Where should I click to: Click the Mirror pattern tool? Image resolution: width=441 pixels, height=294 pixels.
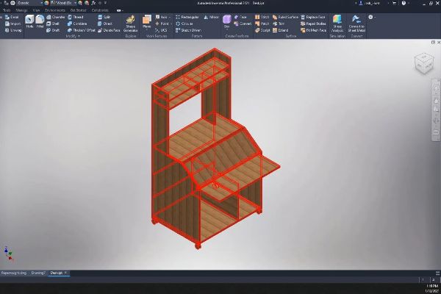coord(212,16)
